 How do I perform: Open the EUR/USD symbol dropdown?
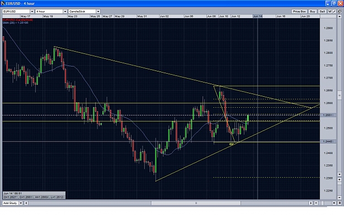click(x=32, y=12)
